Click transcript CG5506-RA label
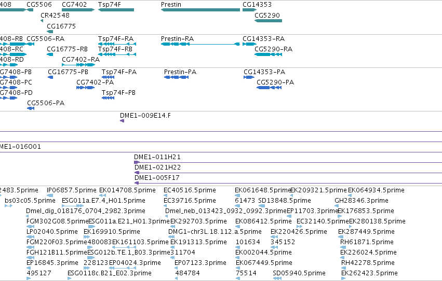Image resolution: width=442 pixels, height=281 pixels. point(45,38)
